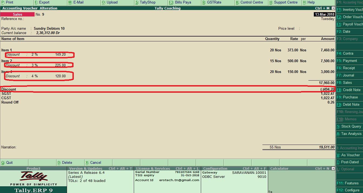Click party name Sundry Debtors 10
Viewport: 363px width, 193px height.
pos(49,28)
